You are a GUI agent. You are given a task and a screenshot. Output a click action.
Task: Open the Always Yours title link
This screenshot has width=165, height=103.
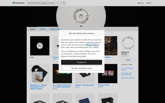click(x=104, y=85)
